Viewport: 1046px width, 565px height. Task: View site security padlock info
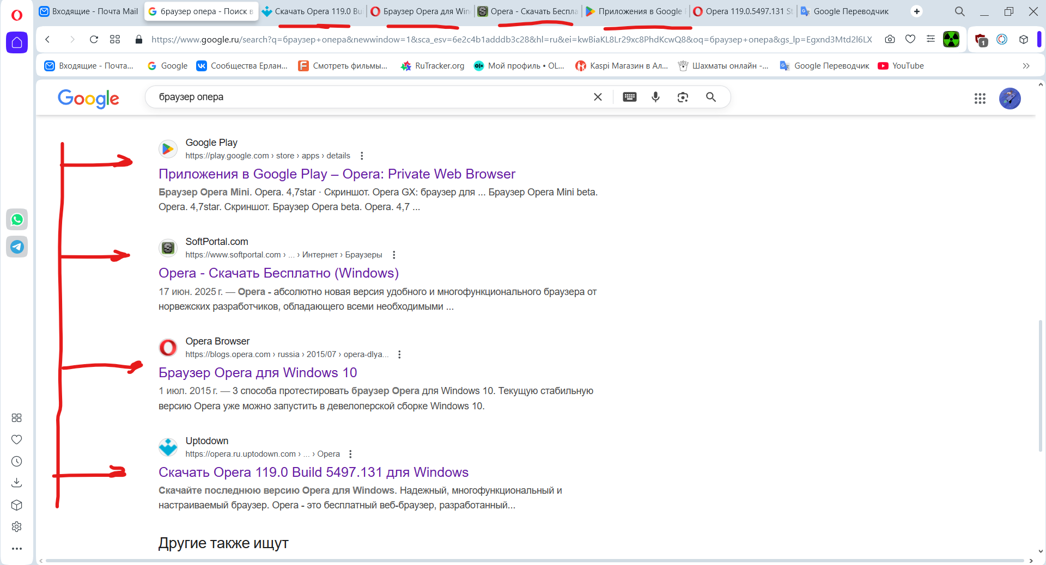point(138,39)
